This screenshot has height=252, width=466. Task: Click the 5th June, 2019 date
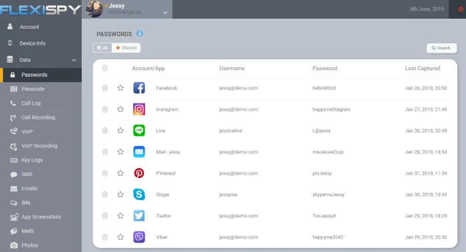pyautogui.click(x=427, y=9)
